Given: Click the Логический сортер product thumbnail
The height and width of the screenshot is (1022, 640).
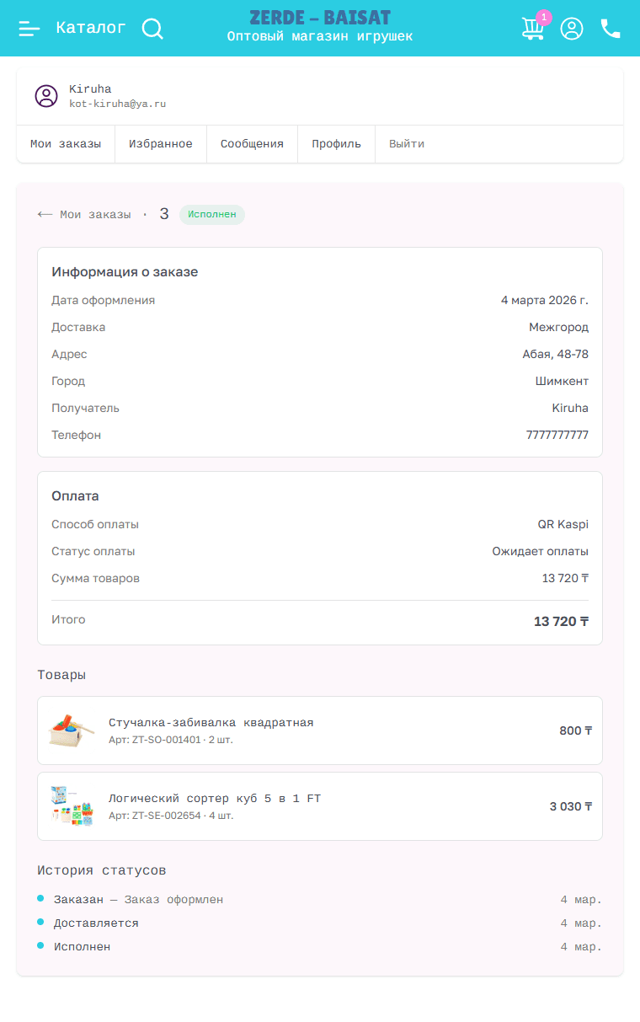Looking at the screenshot, I should 71,806.
